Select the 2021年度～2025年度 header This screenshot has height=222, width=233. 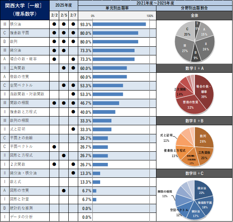(155, 3)
